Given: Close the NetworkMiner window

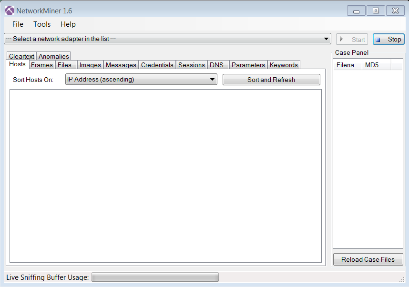Looking at the screenshot, I should pyautogui.click(x=396, y=10).
